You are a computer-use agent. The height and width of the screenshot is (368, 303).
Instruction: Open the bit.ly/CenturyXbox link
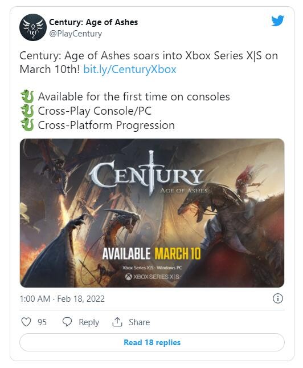tap(130, 70)
